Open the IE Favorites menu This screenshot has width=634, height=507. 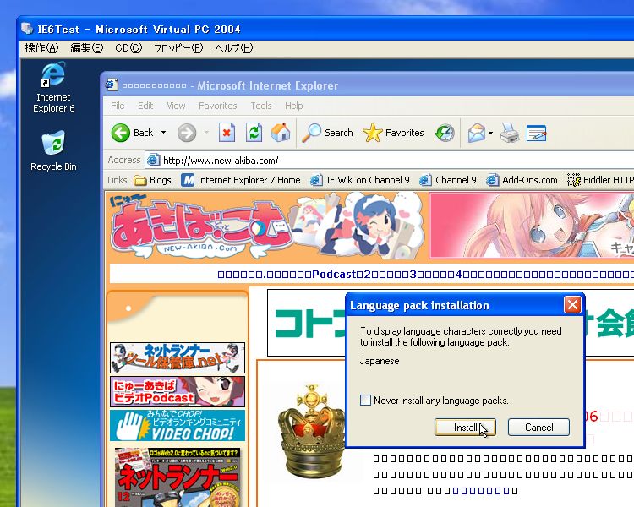pyautogui.click(x=217, y=106)
